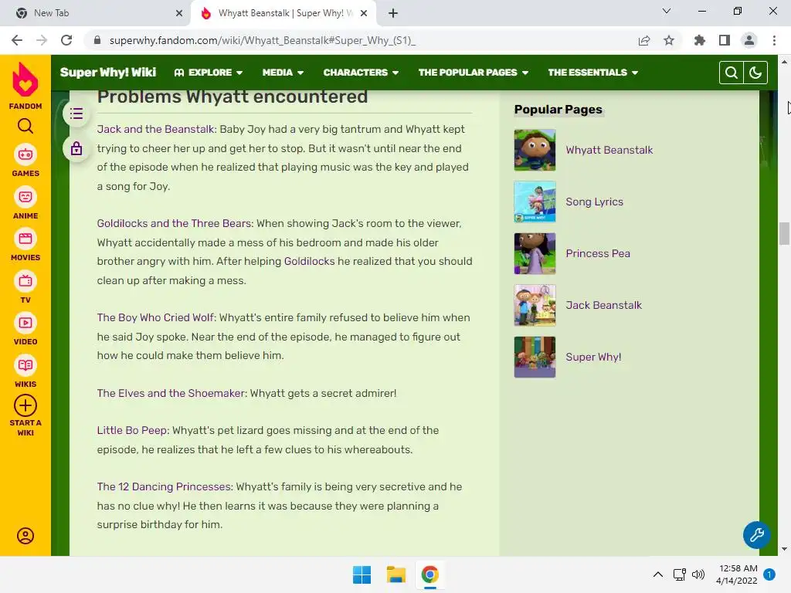Open the Fandom sidebar search icon
This screenshot has width=791, height=593.
click(x=25, y=126)
